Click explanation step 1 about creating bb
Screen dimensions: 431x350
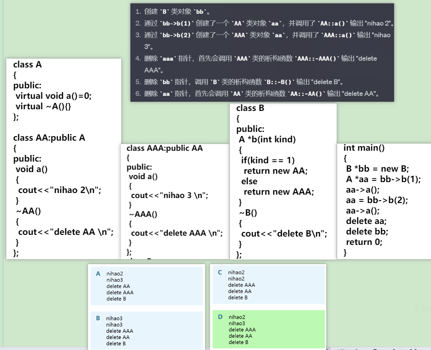click(x=173, y=12)
